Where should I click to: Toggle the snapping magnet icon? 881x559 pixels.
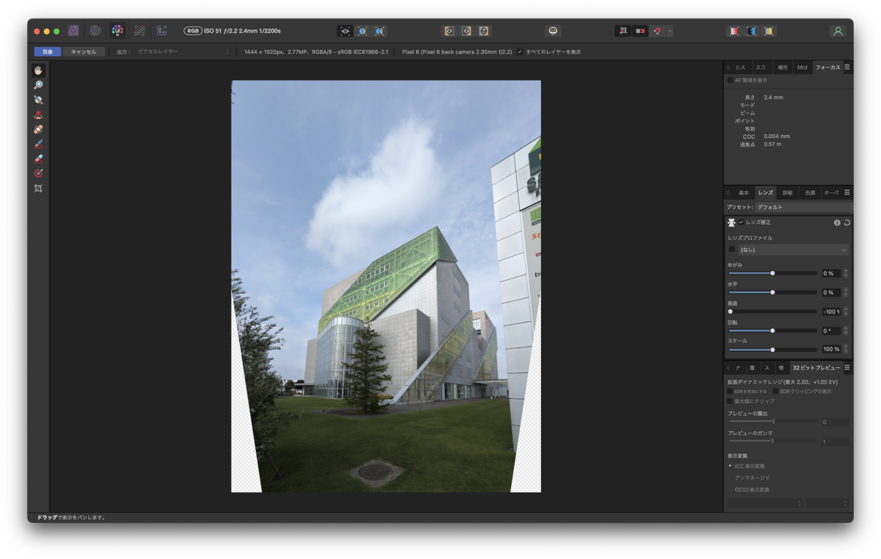point(658,31)
